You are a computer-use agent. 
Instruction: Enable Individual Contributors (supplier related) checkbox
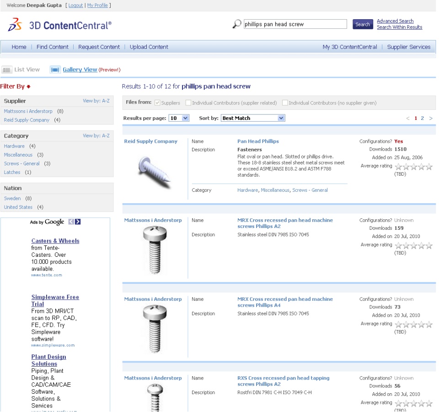coord(188,103)
